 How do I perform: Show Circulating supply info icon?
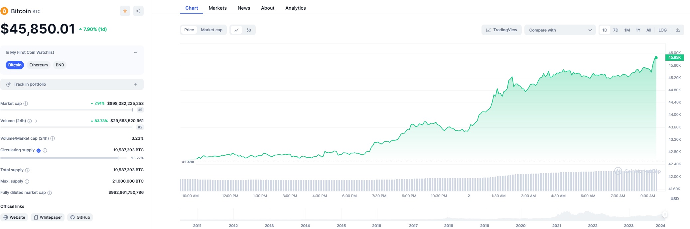[45, 150]
